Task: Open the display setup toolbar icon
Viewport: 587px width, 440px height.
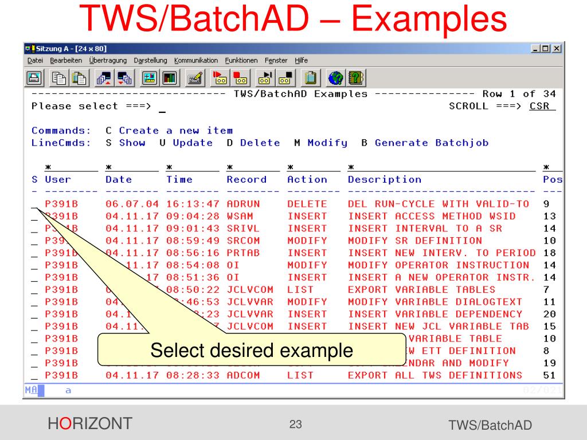Action: pos(150,78)
